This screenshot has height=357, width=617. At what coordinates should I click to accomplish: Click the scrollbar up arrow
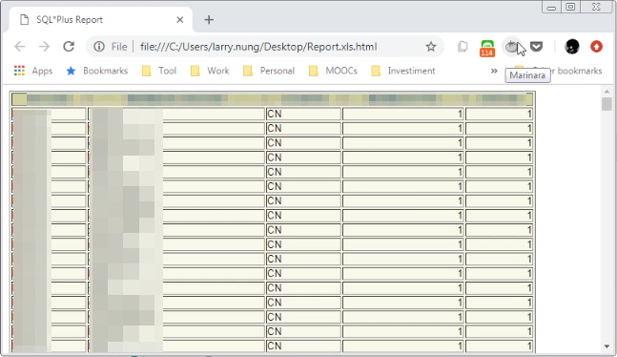point(607,92)
